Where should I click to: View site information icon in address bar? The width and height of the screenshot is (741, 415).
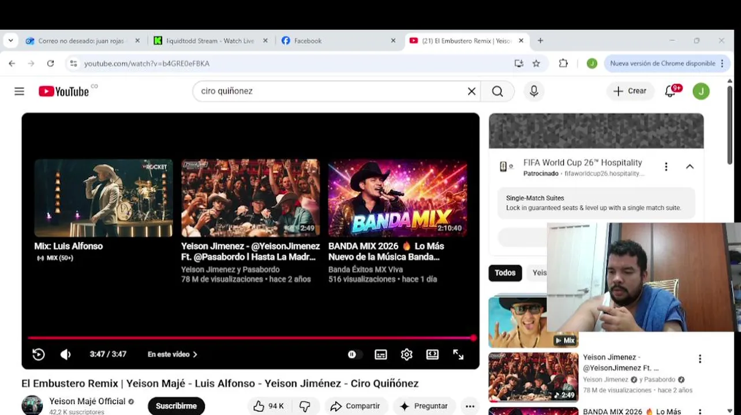(73, 63)
